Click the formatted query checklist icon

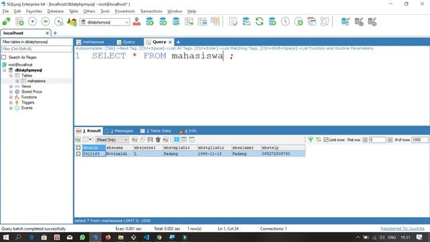coord(233,22)
